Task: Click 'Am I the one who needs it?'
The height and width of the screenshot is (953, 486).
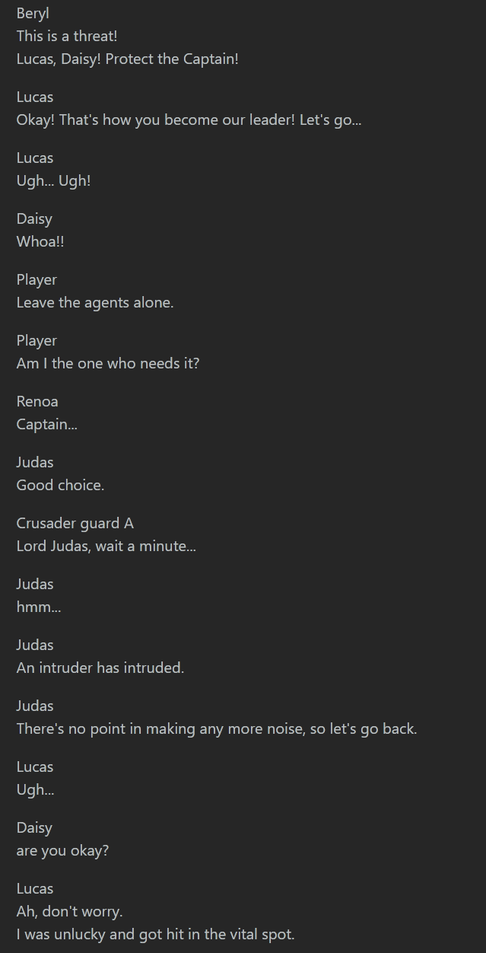Action: 108,363
